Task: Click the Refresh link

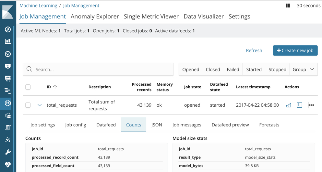Action: click(x=254, y=50)
